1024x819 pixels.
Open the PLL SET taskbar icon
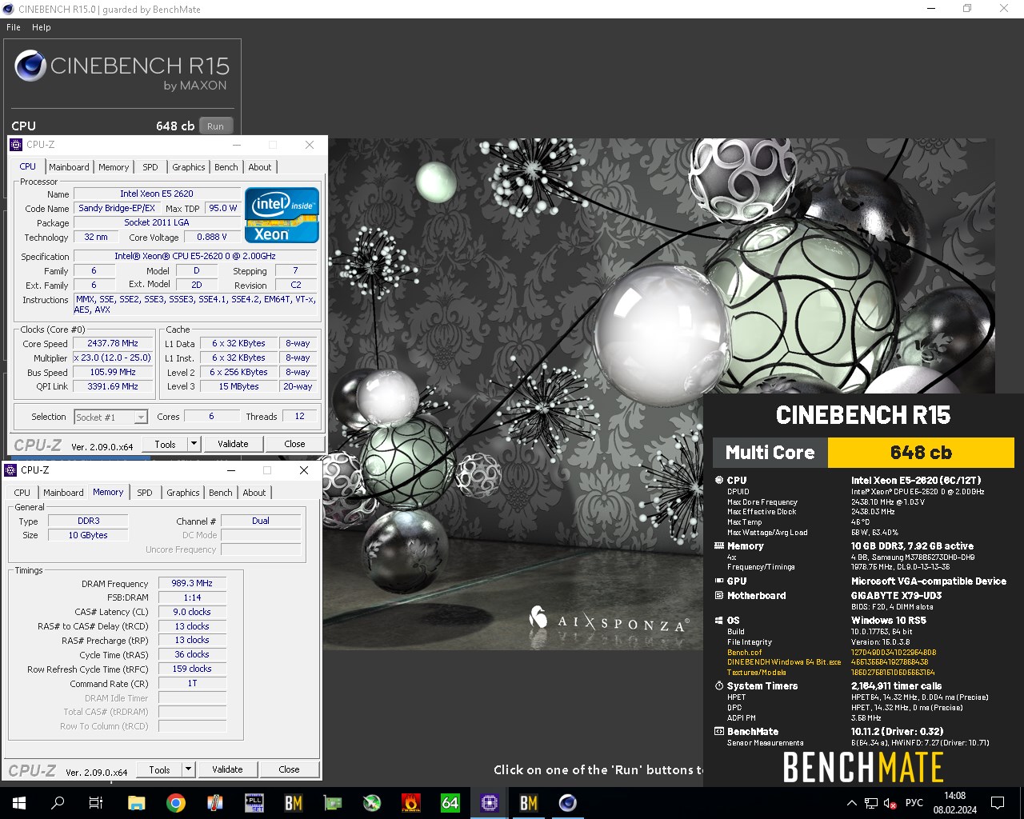pos(254,803)
